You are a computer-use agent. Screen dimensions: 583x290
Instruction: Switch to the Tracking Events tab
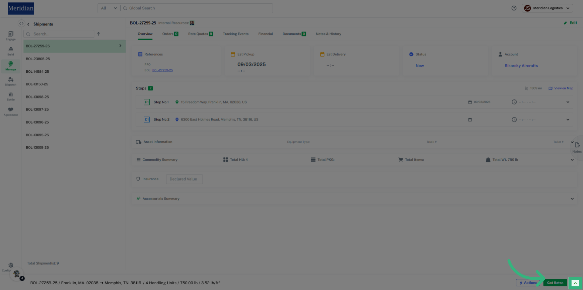236,34
